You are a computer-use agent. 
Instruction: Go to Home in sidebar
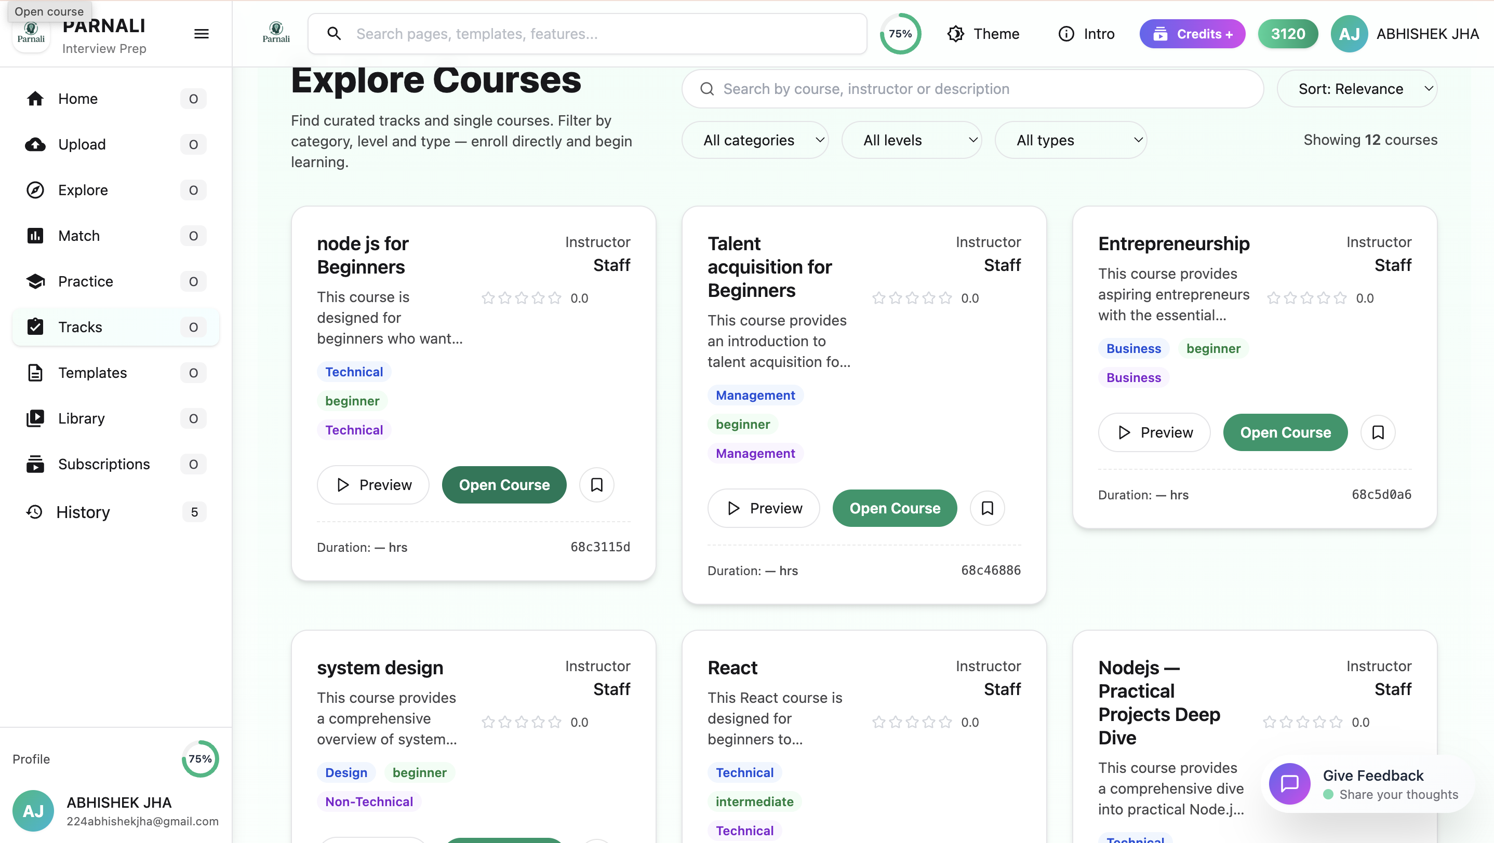[x=115, y=99]
